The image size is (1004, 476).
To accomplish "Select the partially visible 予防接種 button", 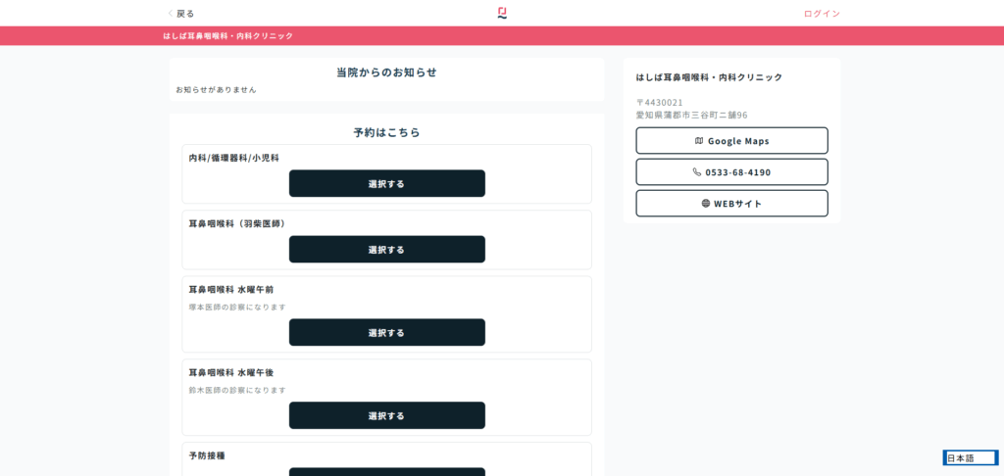I will point(386,471).
